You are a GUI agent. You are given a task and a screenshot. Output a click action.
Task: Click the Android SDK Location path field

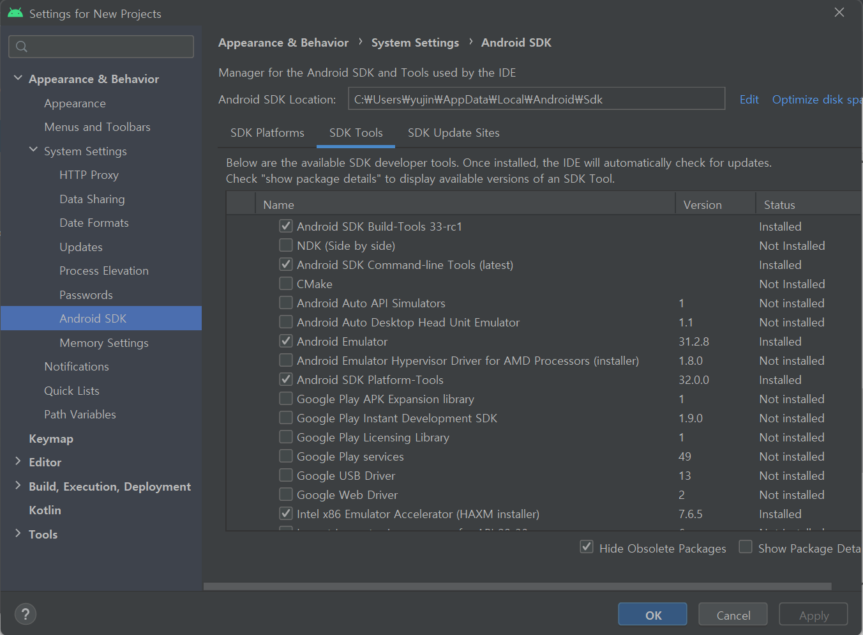pyautogui.click(x=536, y=99)
